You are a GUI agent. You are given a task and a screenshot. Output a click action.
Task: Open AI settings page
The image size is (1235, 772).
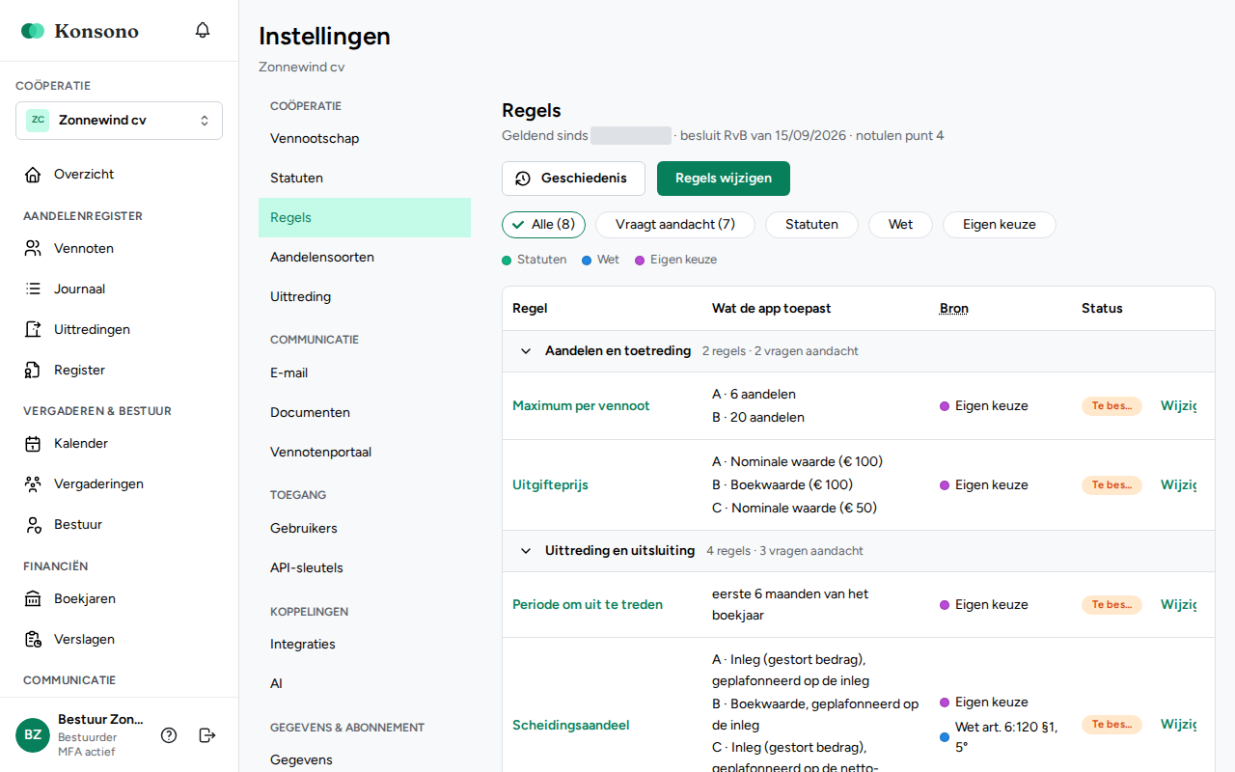(x=365, y=684)
